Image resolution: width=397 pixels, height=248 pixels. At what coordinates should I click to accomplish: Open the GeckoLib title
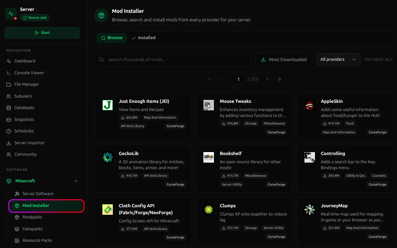point(129,154)
